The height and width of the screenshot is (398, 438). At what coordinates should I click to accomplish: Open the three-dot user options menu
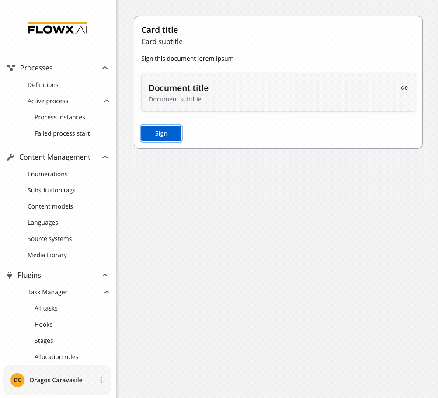[x=101, y=380]
